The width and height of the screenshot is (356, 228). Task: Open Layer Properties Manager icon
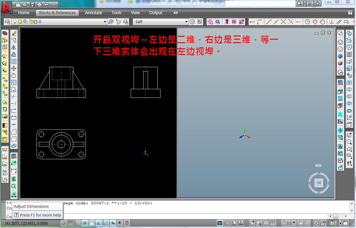(7, 22)
